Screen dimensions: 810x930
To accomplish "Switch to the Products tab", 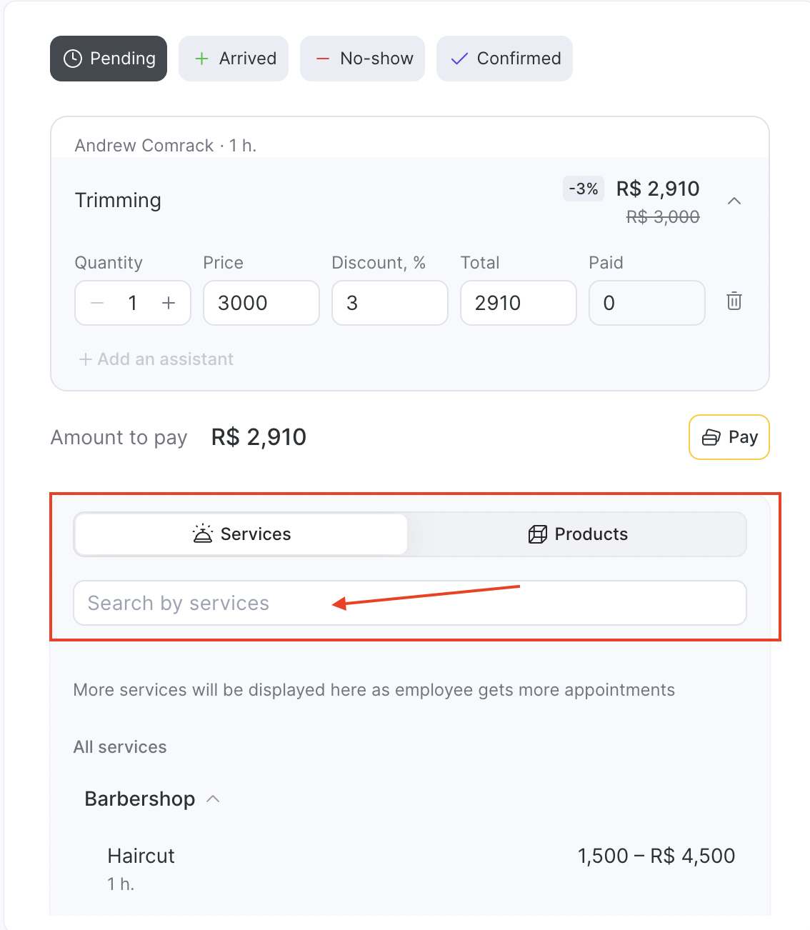I will tap(577, 534).
